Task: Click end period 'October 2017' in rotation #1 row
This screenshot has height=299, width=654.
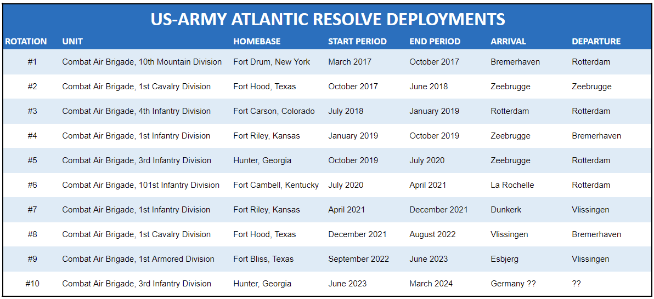Action: 434,62
